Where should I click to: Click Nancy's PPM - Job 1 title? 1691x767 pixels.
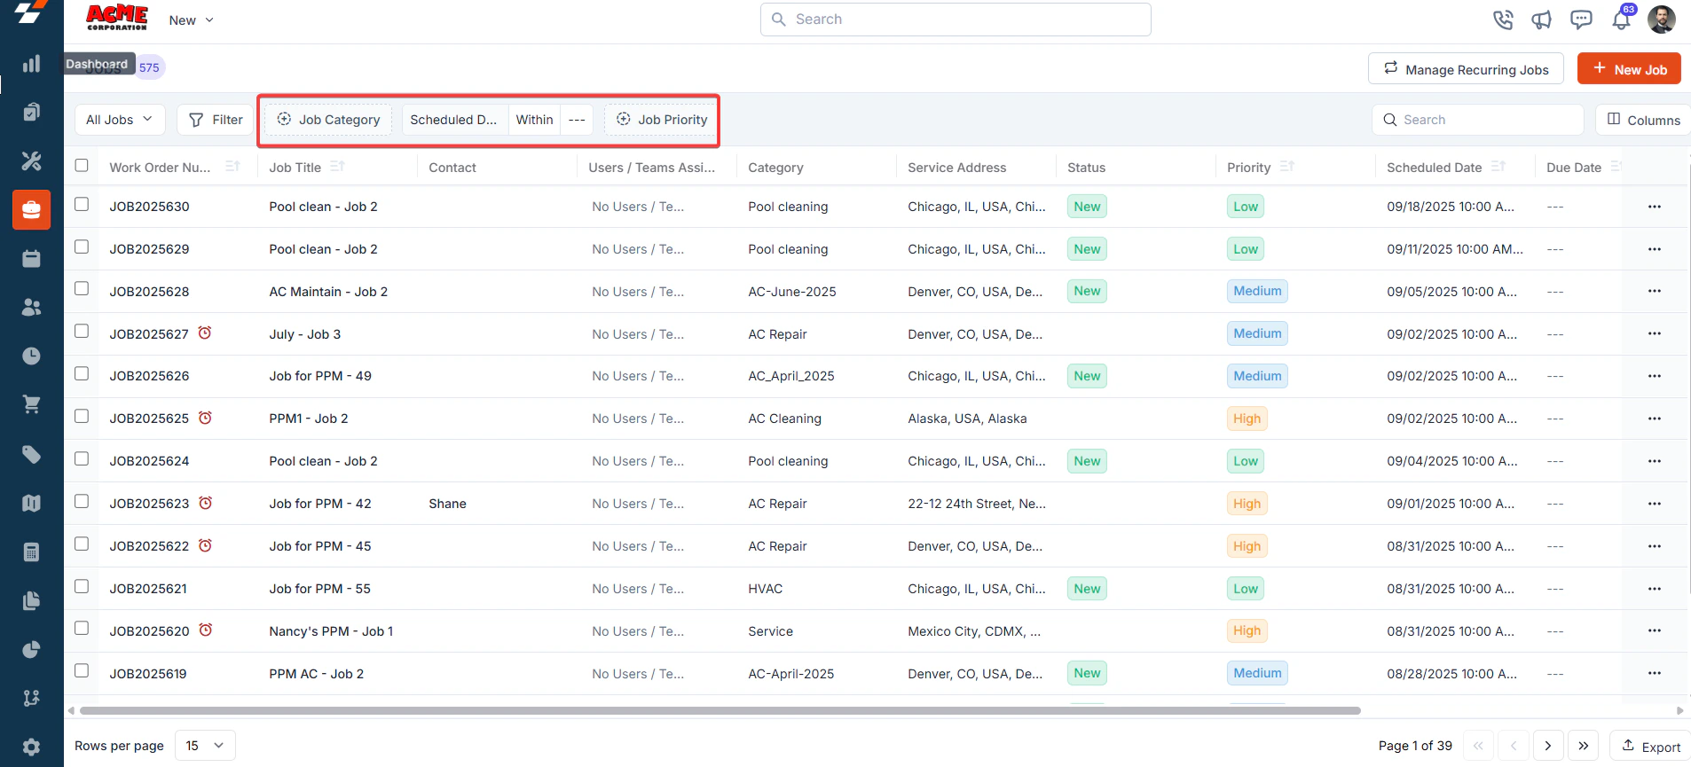[331, 631]
